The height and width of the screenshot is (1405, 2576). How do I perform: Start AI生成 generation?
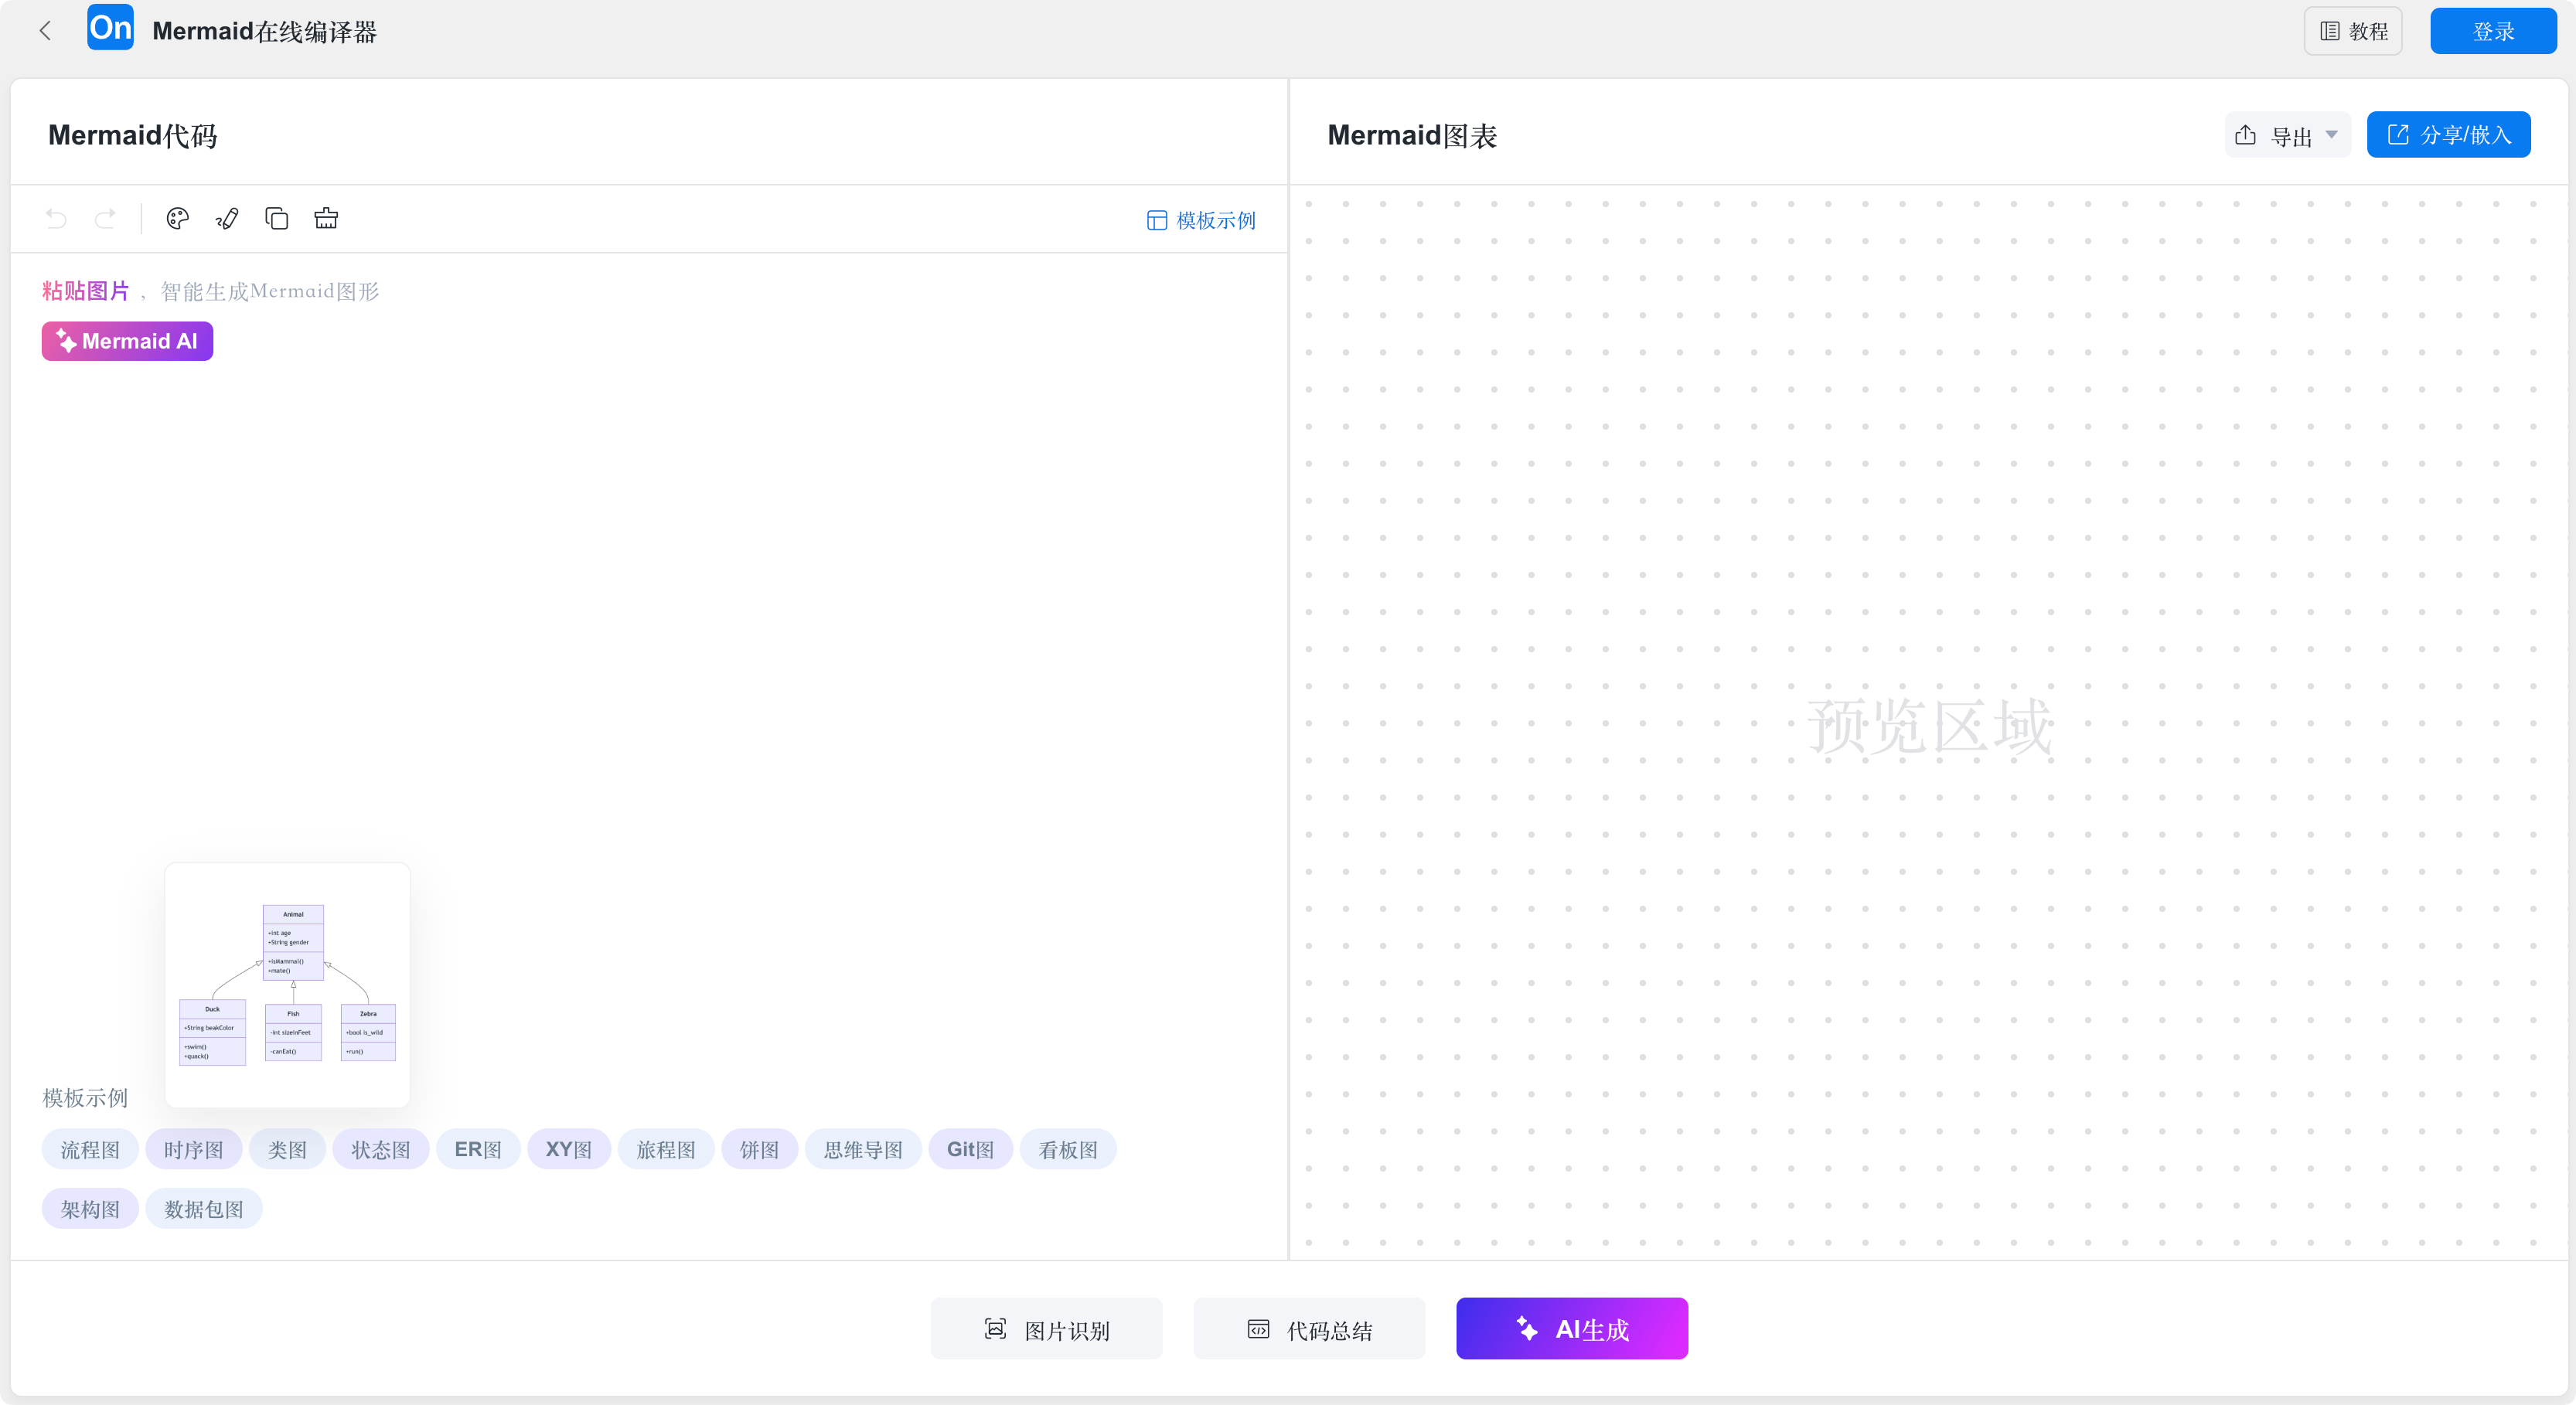click(1572, 1329)
